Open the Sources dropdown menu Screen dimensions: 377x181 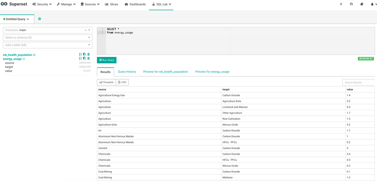90,4
